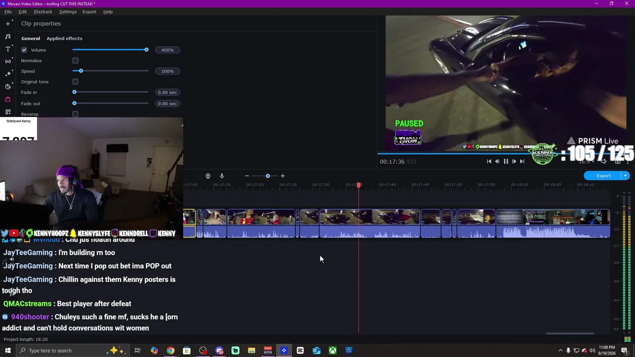The height and width of the screenshot is (357, 635).
Task: Click the preview volume speaker icon
Action: tap(604, 161)
